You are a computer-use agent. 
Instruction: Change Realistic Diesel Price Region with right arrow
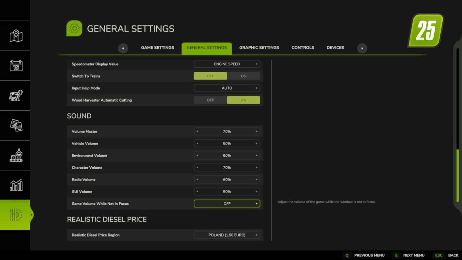256,235
